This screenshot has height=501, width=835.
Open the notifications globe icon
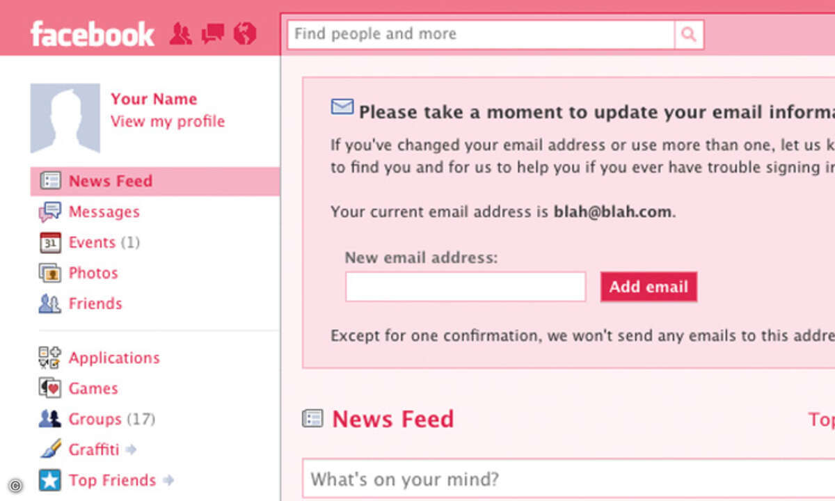(245, 33)
